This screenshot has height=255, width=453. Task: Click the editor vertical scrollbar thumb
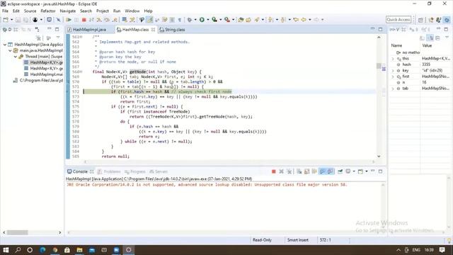click(x=379, y=66)
